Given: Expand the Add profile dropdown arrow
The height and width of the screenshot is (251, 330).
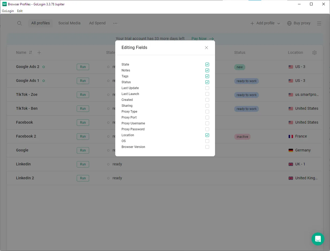Looking at the screenshot, I should tap(279, 24).
